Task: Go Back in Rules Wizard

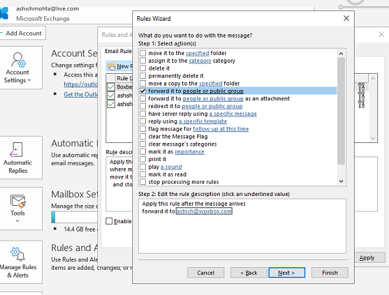Action: click(249, 273)
